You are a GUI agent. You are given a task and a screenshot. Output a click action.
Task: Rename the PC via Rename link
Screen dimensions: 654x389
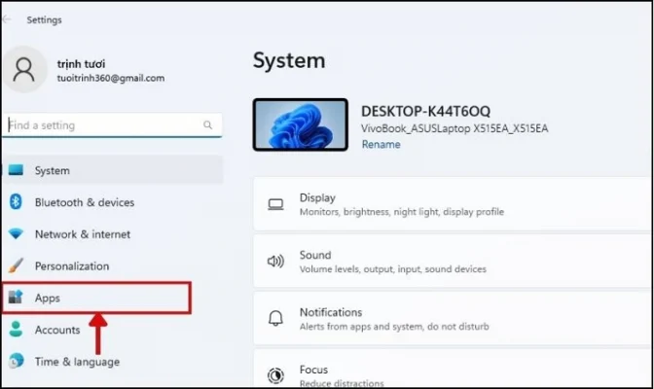point(381,144)
